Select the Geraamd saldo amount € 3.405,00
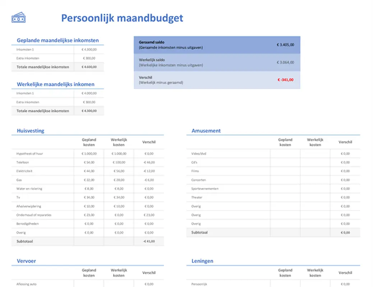The width and height of the screenshot is (373, 287). point(285,45)
